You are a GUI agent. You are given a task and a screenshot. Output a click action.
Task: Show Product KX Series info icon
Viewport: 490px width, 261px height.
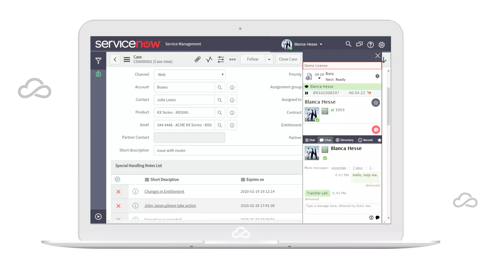click(232, 112)
